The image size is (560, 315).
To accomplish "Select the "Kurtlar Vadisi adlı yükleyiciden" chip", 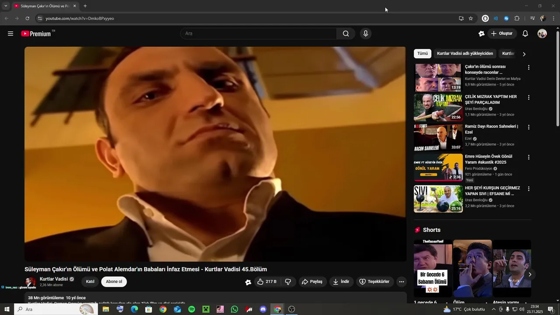I will tap(465, 53).
